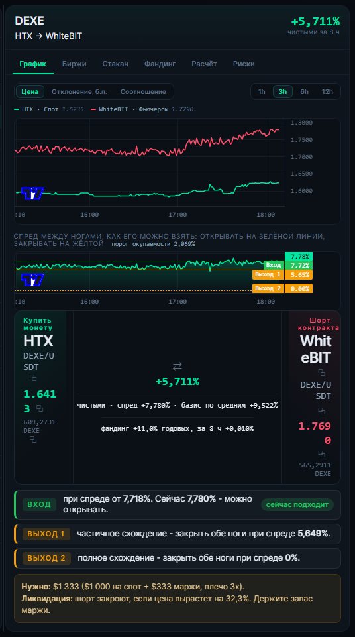Copy the WhiteBIT DEXE/USDT pair name
This screenshot has width=355, height=637.
[x=321, y=411]
